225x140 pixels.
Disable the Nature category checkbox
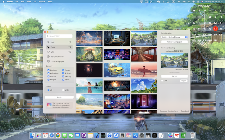[48, 76]
